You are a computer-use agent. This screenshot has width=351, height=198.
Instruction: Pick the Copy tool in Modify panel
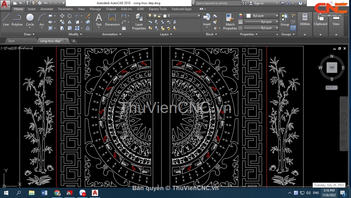pyautogui.click(x=62, y=22)
